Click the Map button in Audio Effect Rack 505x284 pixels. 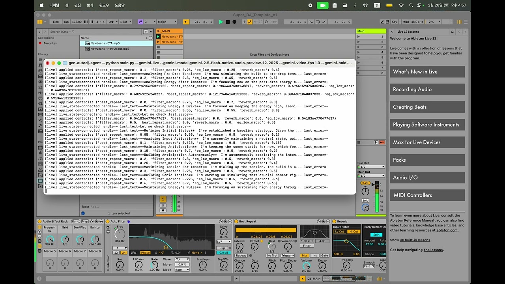[85, 221]
